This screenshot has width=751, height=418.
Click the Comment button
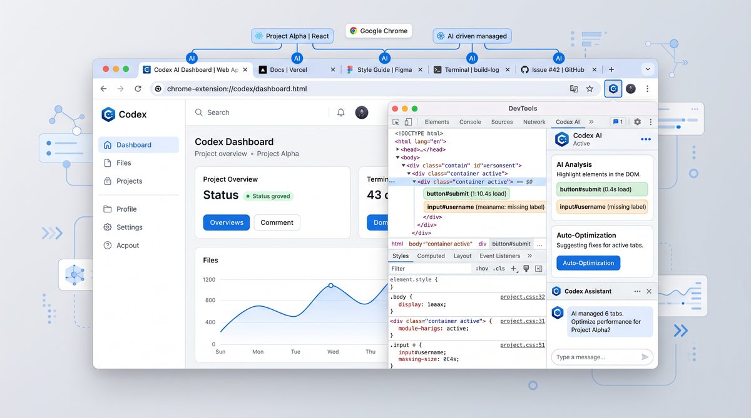pos(277,222)
